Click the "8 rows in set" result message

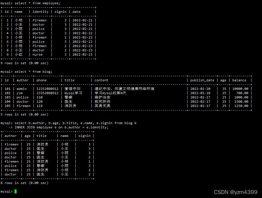[x=25, y=183]
